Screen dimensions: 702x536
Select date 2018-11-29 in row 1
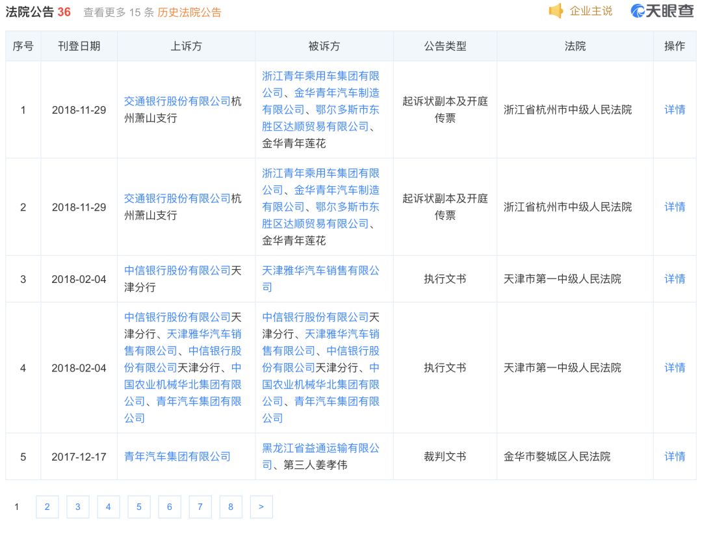(x=79, y=110)
